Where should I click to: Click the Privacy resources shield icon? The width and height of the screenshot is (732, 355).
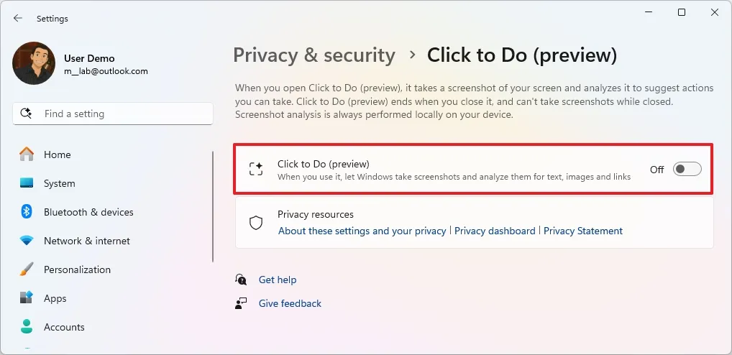256,223
